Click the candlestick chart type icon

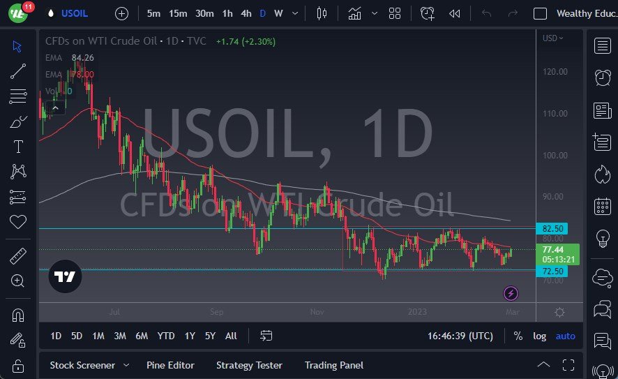coord(322,13)
